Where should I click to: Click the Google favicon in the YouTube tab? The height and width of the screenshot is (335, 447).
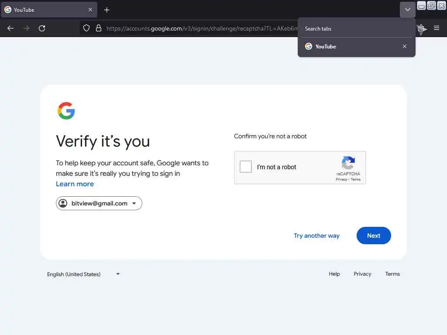pyautogui.click(x=8, y=10)
